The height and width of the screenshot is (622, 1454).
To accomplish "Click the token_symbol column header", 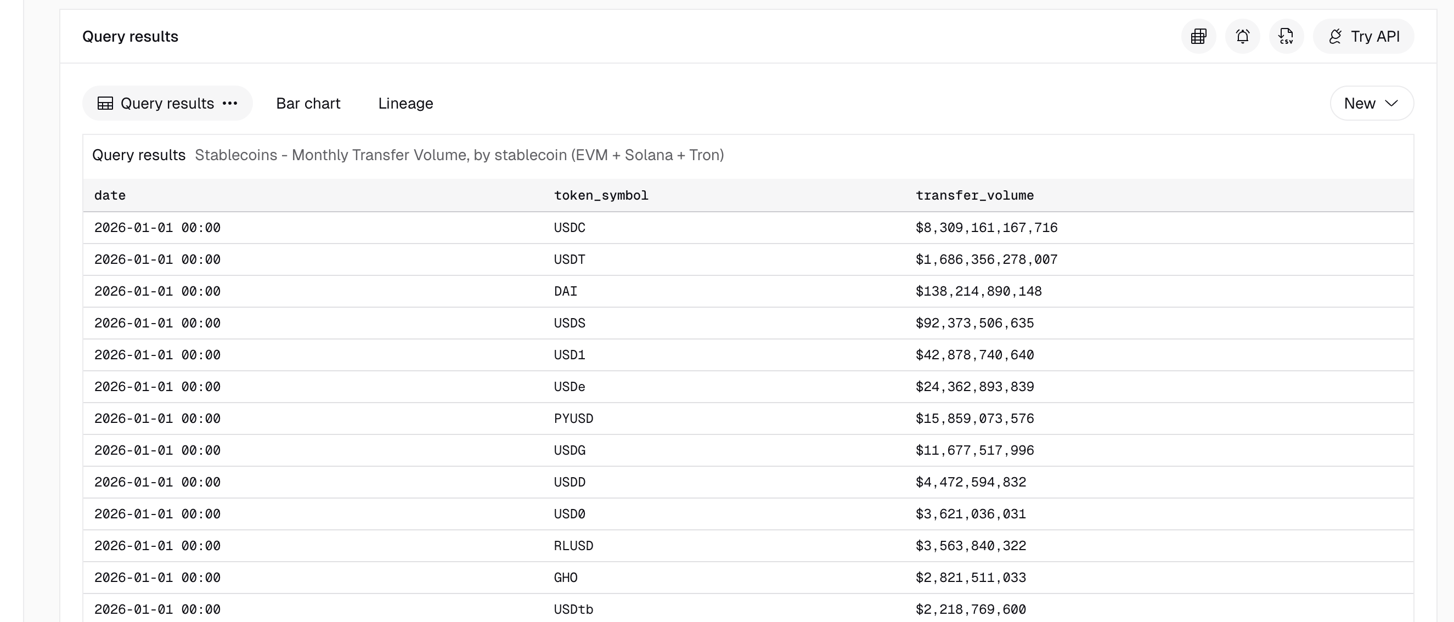I will click(x=601, y=195).
